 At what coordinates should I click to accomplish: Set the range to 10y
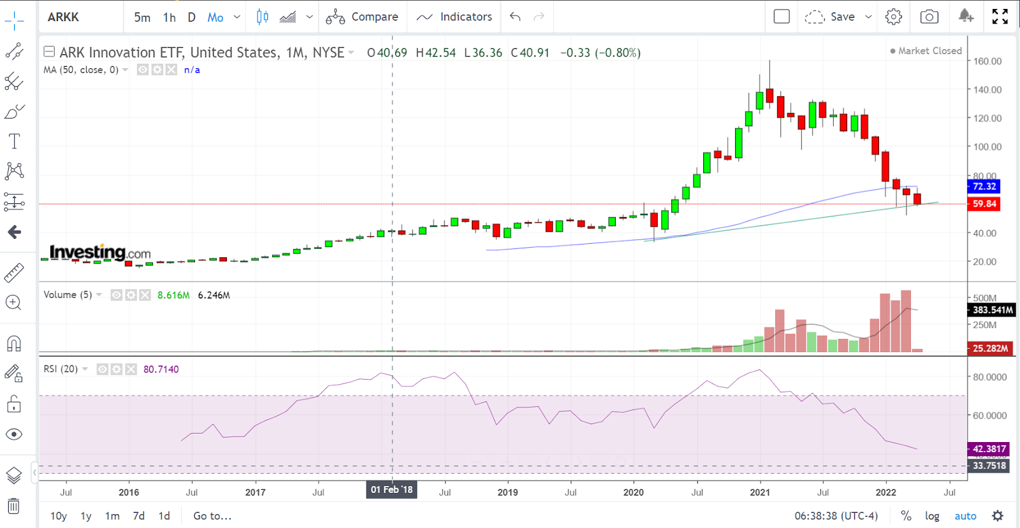(x=59, y=516)
